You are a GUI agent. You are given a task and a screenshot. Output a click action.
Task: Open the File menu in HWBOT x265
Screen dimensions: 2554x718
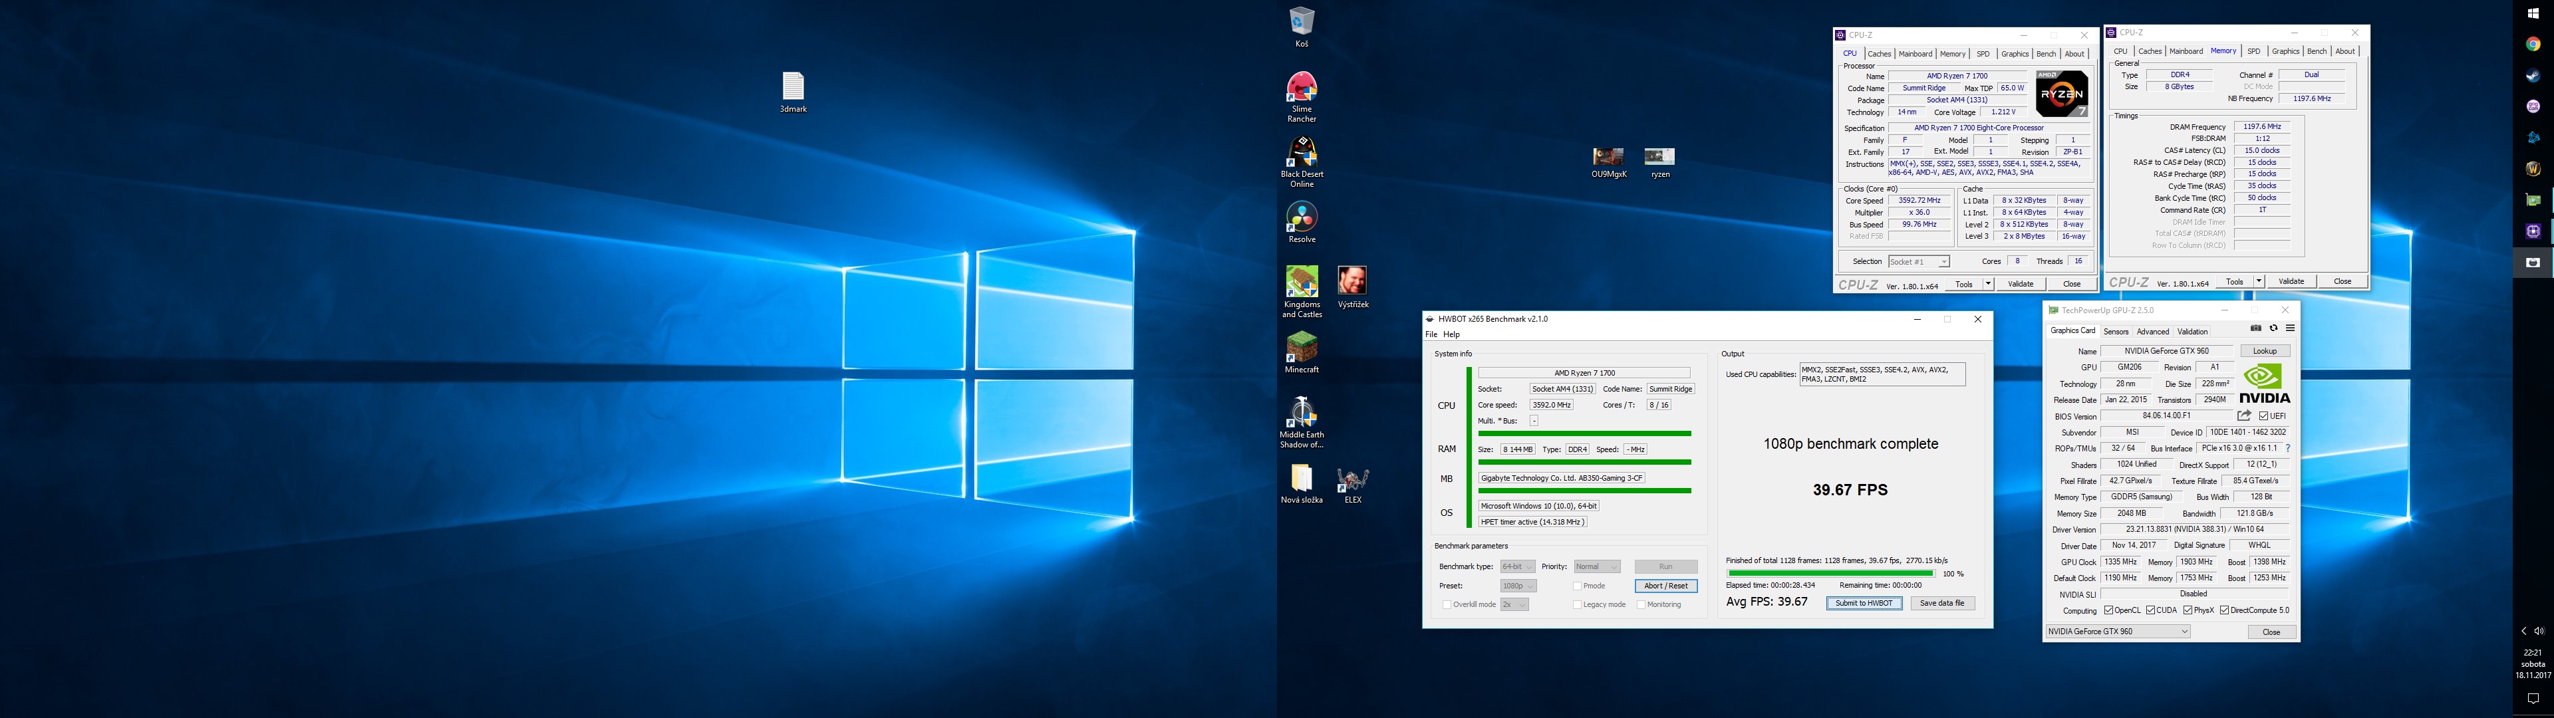[1431, 334]
